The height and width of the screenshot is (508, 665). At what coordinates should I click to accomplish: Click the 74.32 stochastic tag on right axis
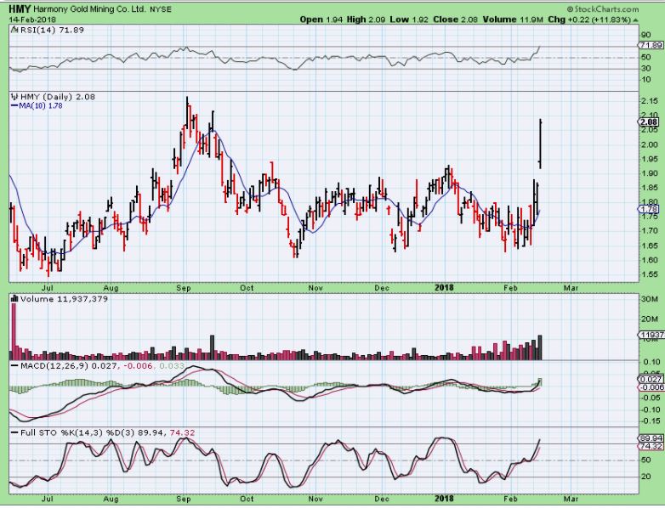click(651, 446)
